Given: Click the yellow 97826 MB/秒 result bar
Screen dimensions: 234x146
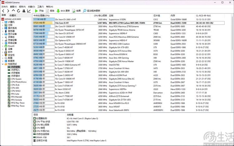Looking at the screenshot, I should [44, 23].
